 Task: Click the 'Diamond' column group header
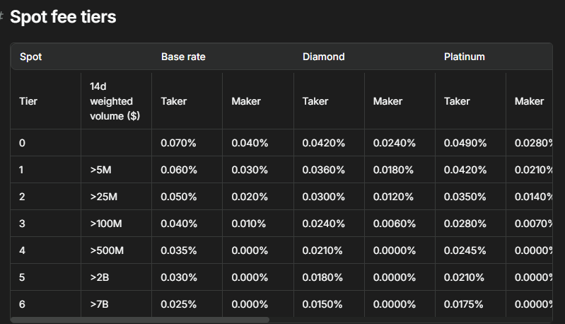click(324, 57)
